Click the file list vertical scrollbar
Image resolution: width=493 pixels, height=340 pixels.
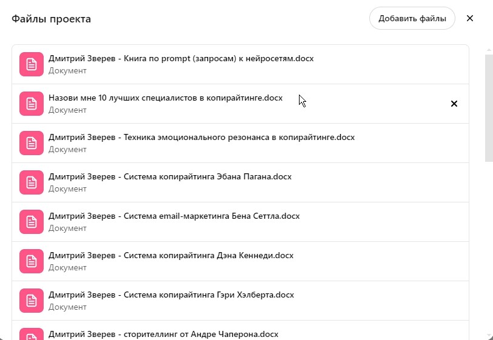[x=489, y=108]
